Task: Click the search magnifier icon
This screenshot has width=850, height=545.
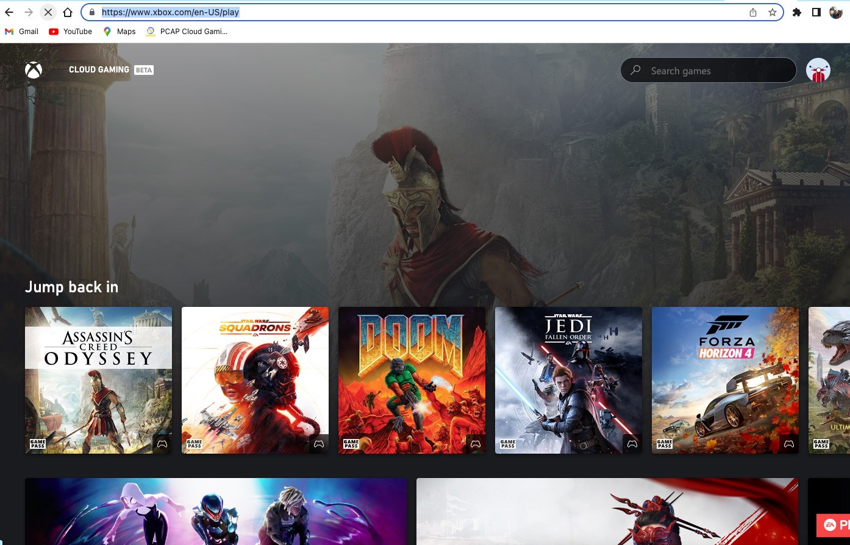Action: click(x=635, y=70)
